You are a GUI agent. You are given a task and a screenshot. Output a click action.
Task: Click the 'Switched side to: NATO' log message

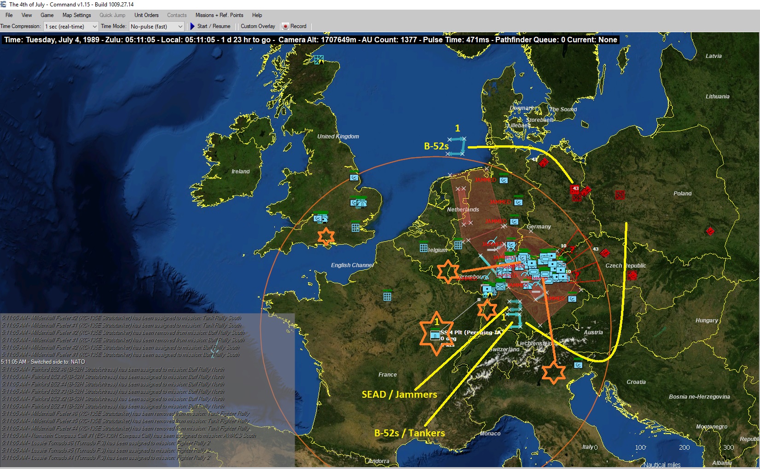43,362
